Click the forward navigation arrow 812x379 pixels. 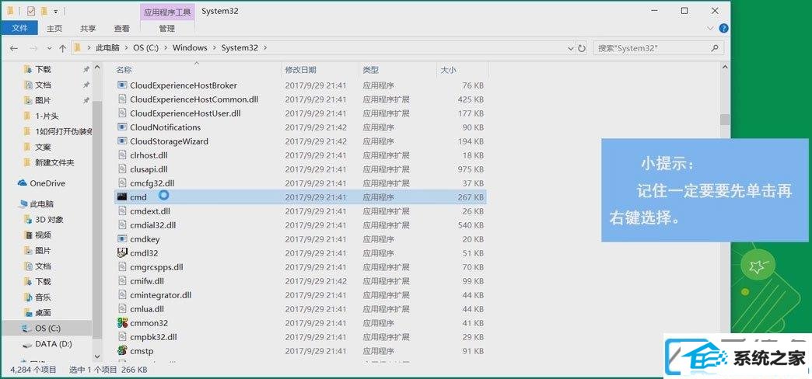click(33, 48)
